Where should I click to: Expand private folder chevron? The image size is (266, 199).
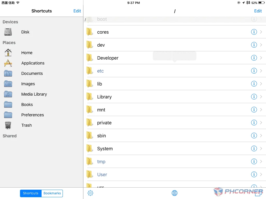(261, 123)
